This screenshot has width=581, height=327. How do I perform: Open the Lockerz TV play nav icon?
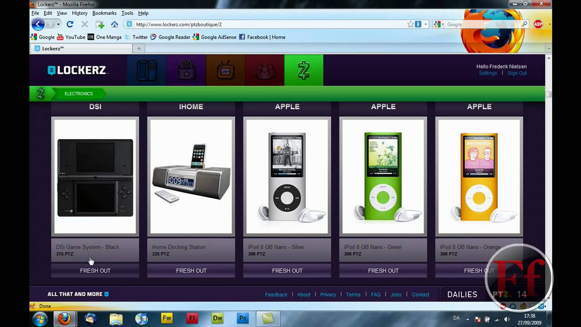coord(225,70)
